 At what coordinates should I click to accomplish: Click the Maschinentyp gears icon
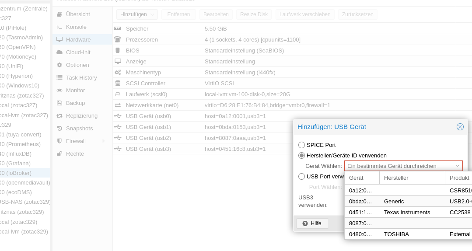click(118, 72)
